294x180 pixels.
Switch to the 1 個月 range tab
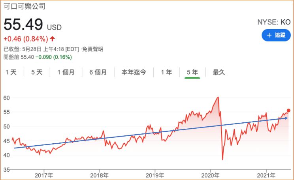click(66, 72)
